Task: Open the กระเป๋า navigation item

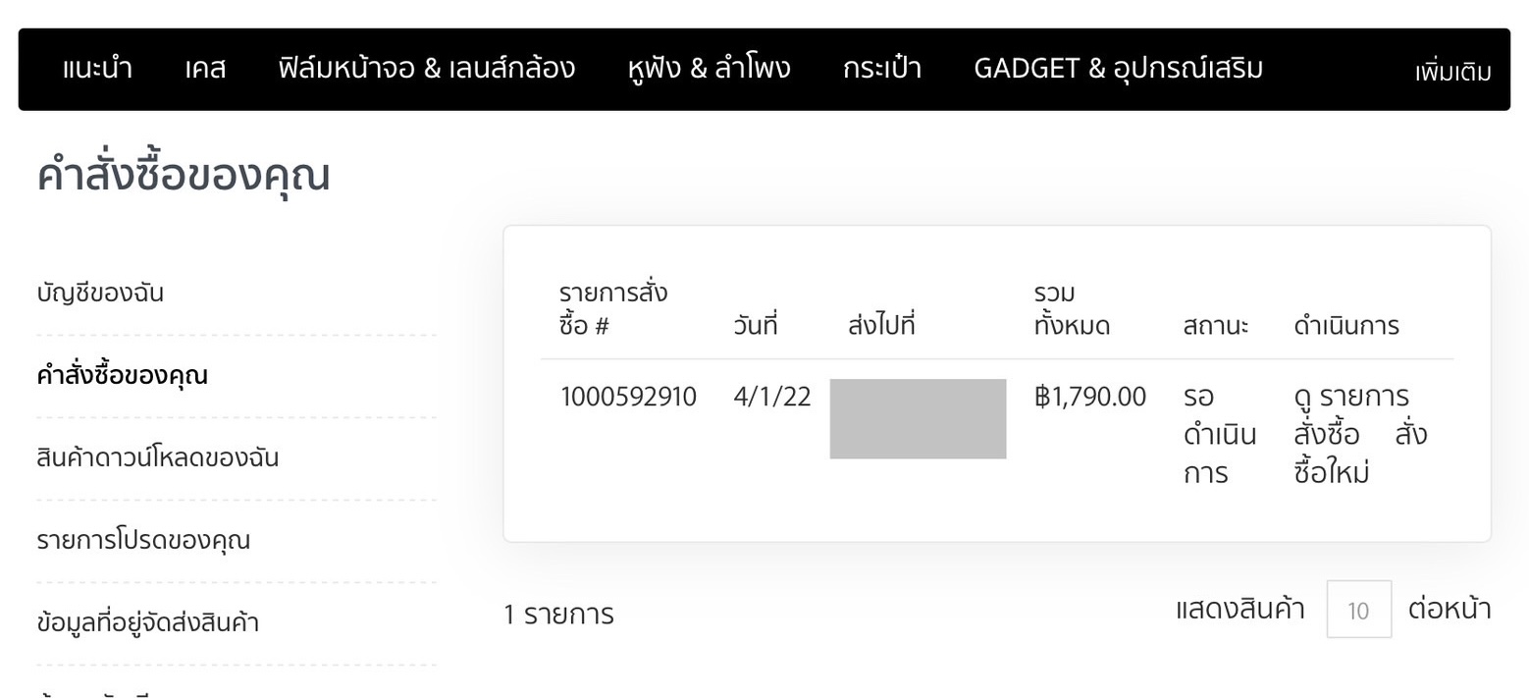Action: 881,69
